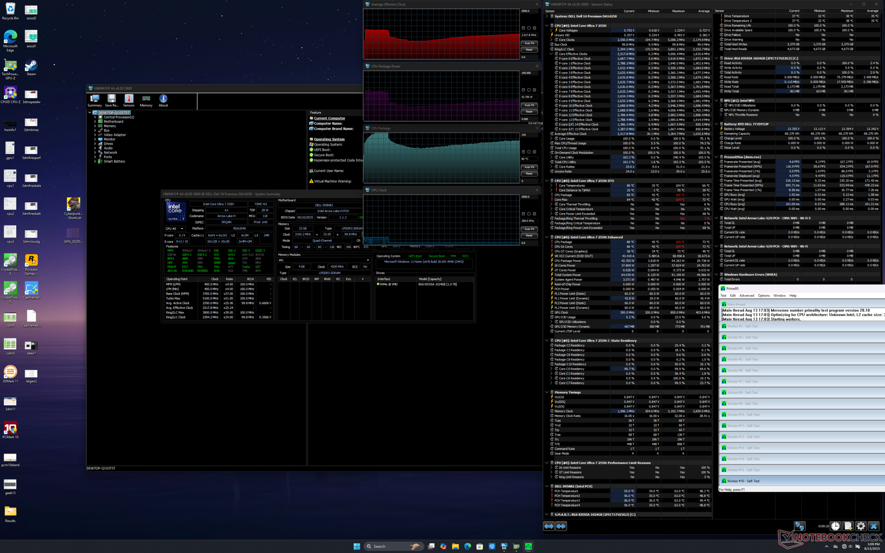Expand Motherboard tree node

coord(95,122)
